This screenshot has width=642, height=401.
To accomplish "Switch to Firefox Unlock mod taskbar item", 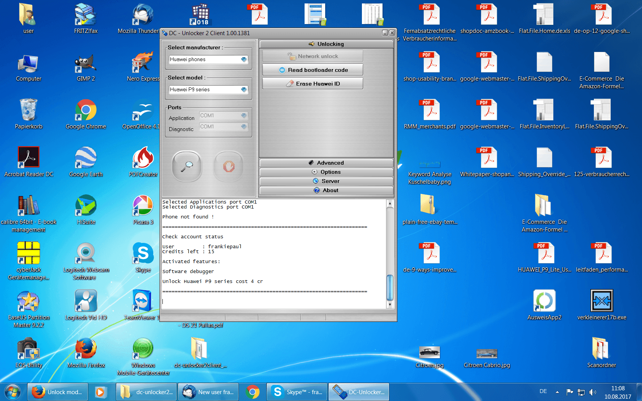I will 58,392.
